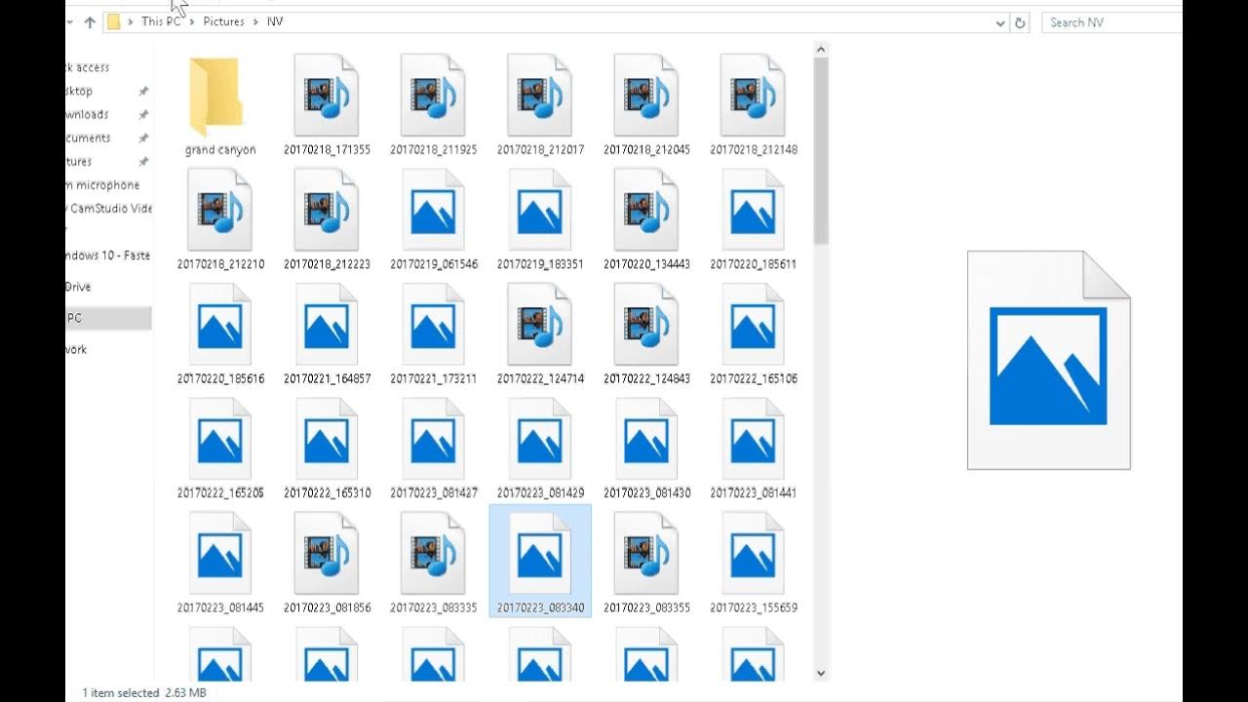
Task: Select This PC in navigation pane
Action: click(108, 318)
